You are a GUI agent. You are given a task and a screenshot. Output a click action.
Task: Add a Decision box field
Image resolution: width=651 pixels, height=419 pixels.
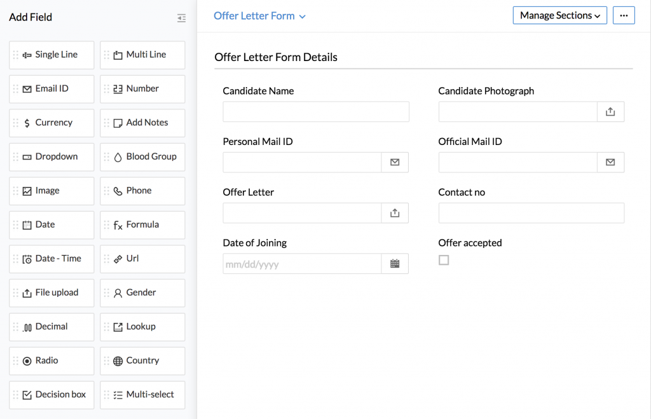point(52,395)
